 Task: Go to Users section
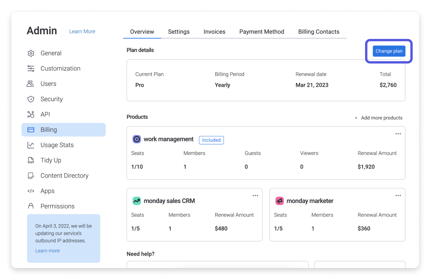point(48,84)
